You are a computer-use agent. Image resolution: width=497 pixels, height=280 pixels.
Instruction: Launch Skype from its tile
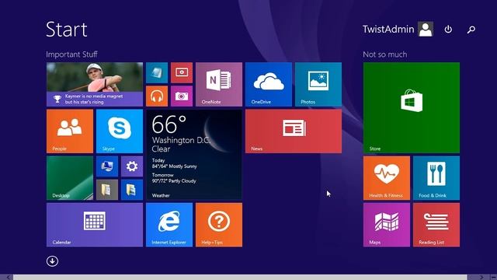coord(120,131)
